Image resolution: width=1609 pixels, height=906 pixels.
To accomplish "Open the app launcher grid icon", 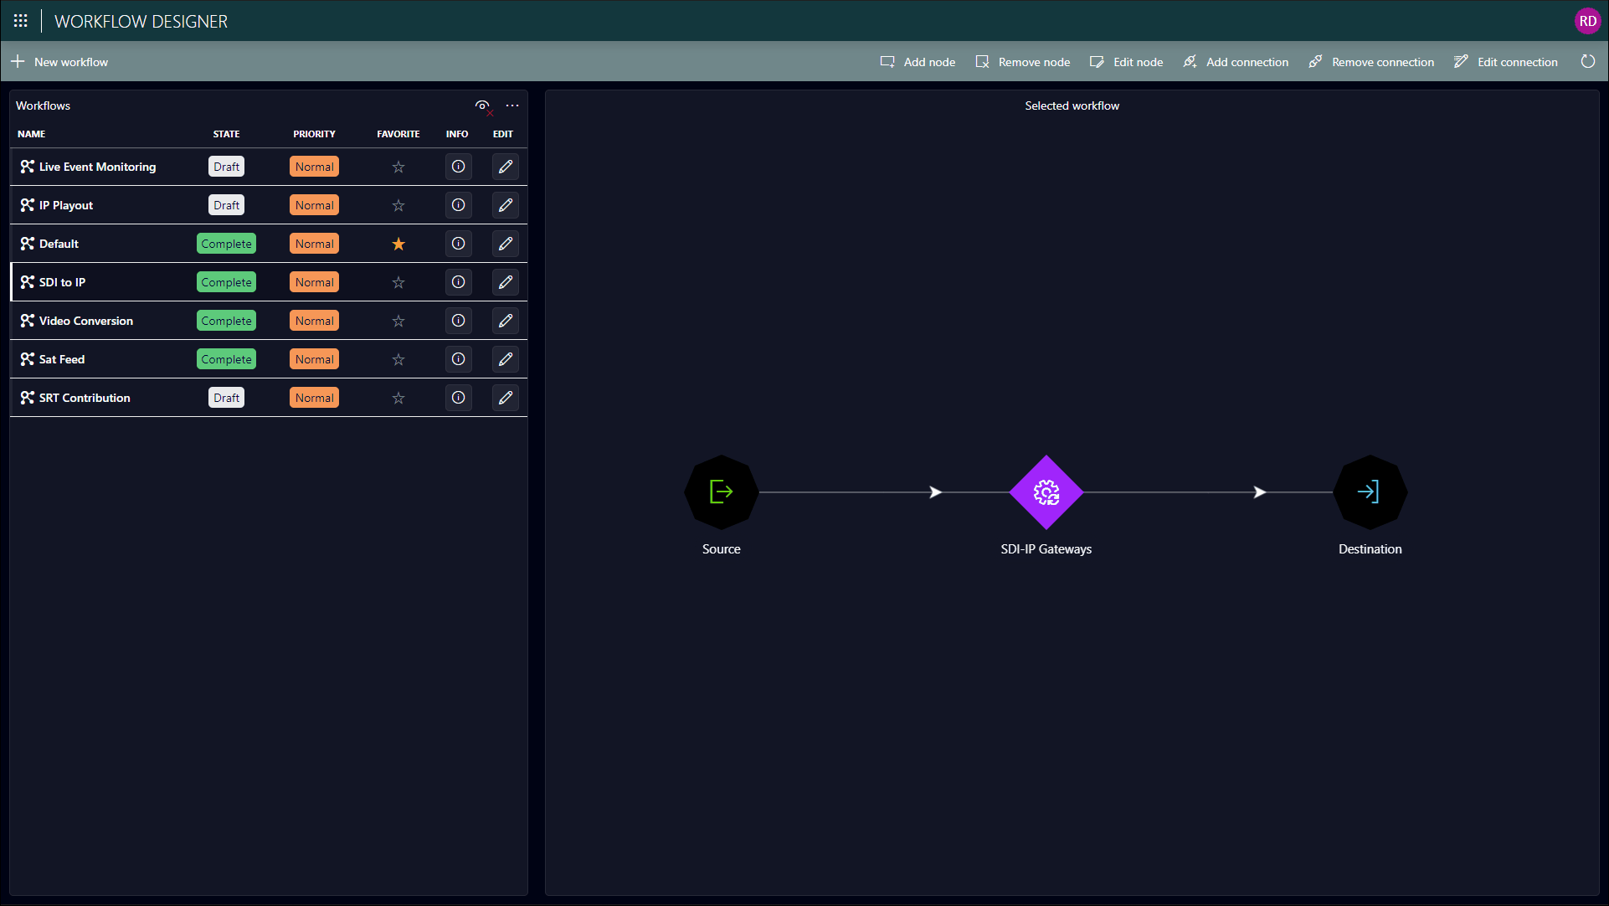I will [x=21, y=21].
